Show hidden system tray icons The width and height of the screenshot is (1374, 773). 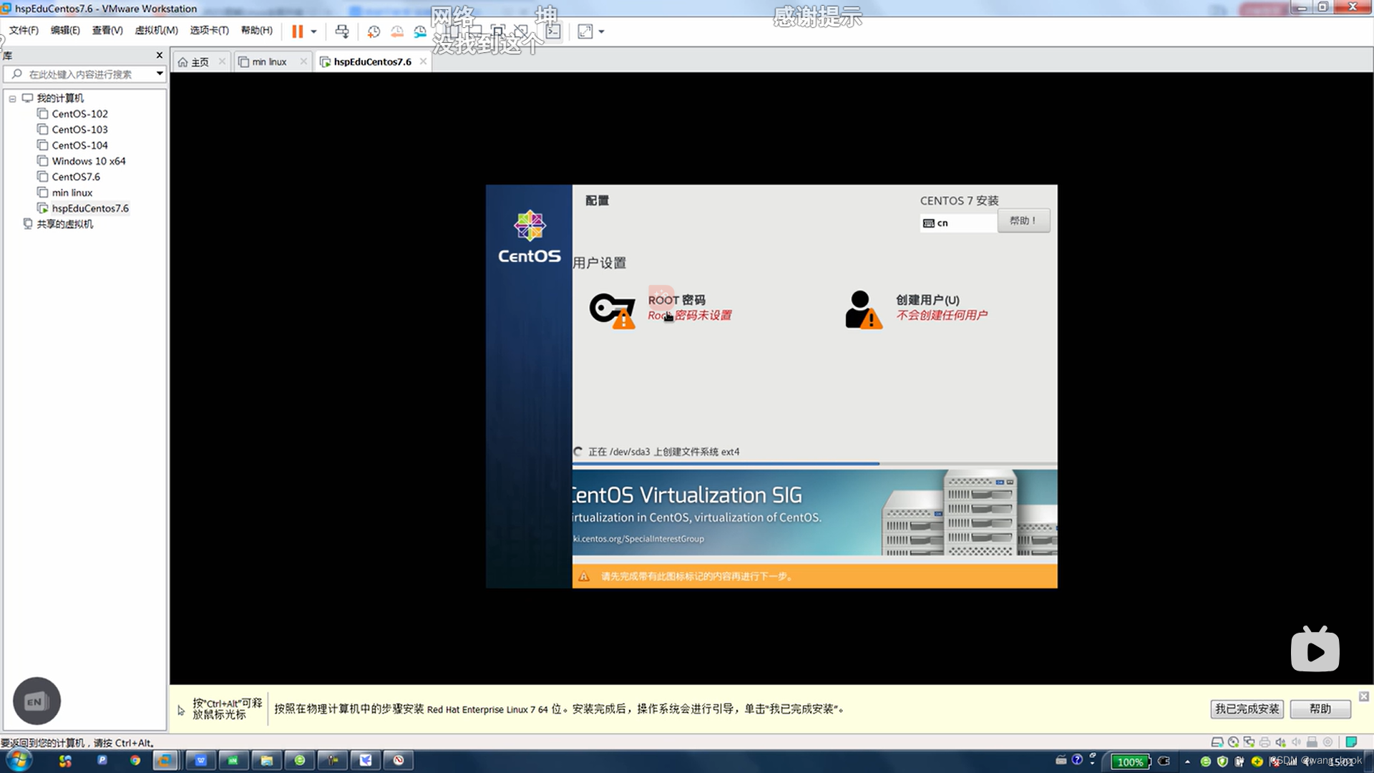click(x=1187, y=762)
